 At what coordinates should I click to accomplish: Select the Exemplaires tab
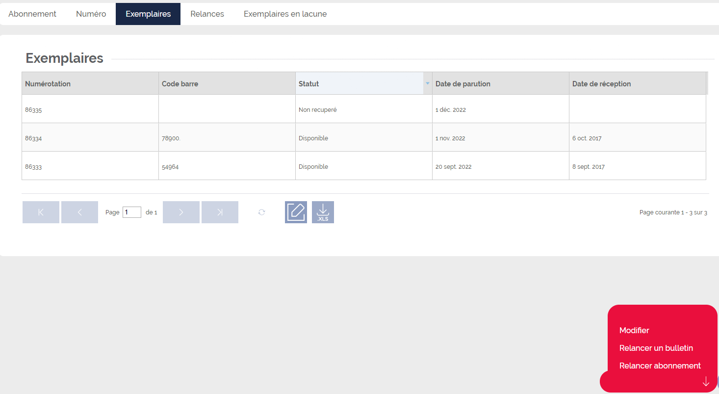click(x=148, y=14)
